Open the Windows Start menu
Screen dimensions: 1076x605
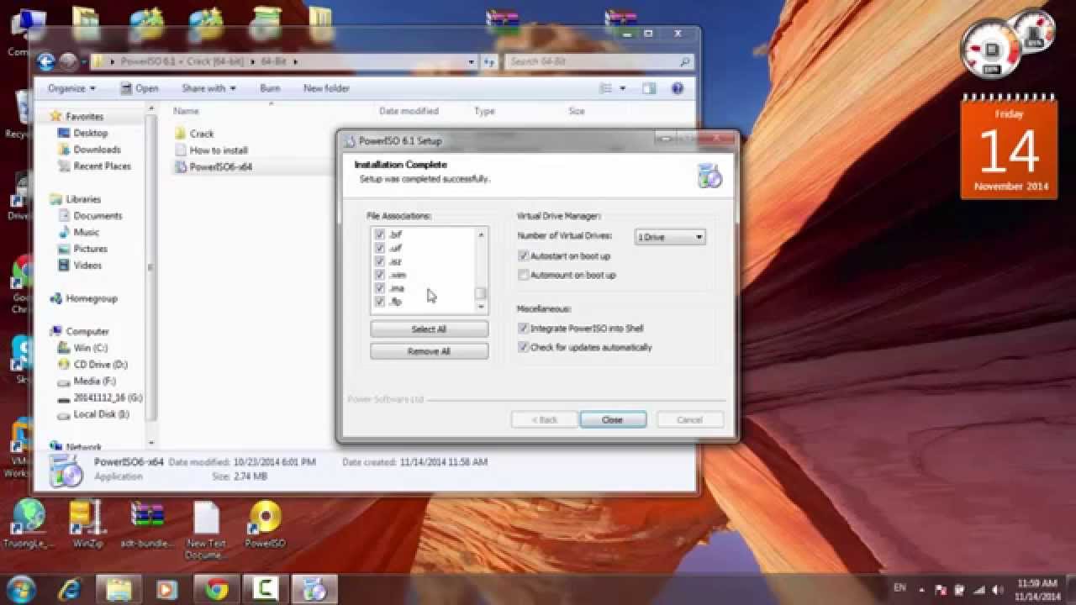pos(20,588)
